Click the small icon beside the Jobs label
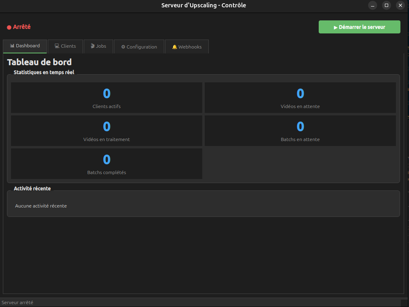 click(x=92, y=46)
